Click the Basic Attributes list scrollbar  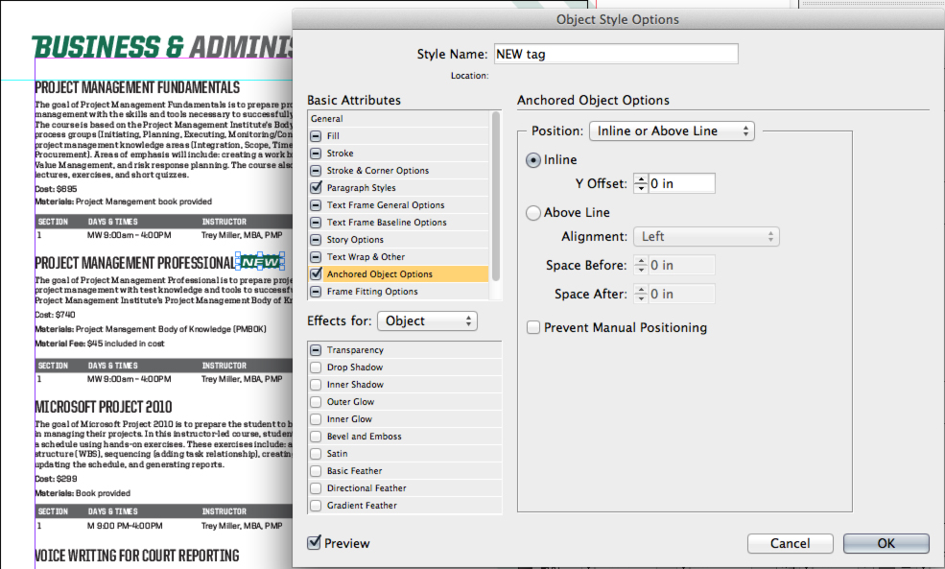pyautogui.click(x=496, y=197)
